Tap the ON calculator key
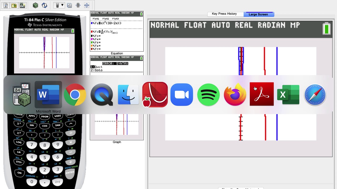 [19, 173]
